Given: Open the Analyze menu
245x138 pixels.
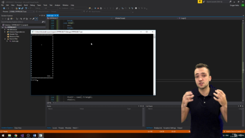Looking at the screenshot, I should 57,5.
